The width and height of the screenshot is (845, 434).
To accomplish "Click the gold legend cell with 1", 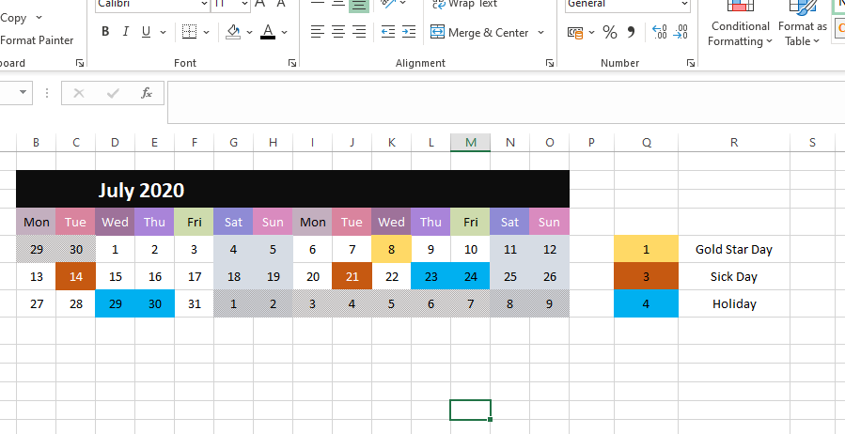I will tap(646, 249).
